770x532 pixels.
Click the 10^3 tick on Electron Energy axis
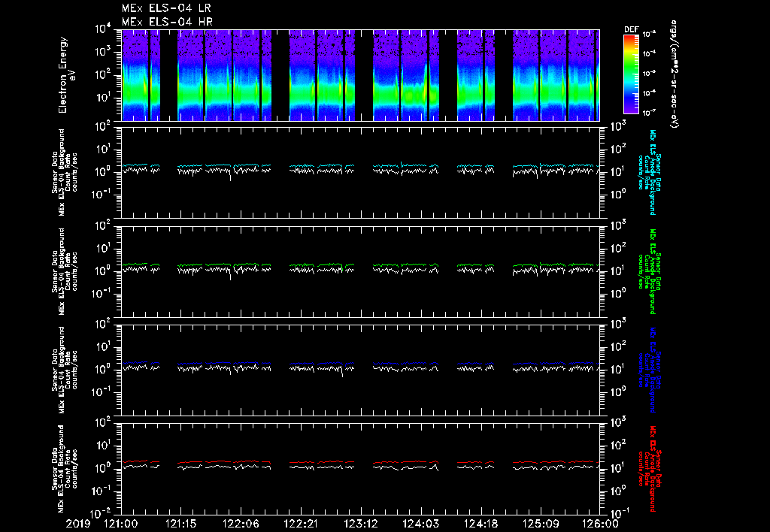coord(103,52)
